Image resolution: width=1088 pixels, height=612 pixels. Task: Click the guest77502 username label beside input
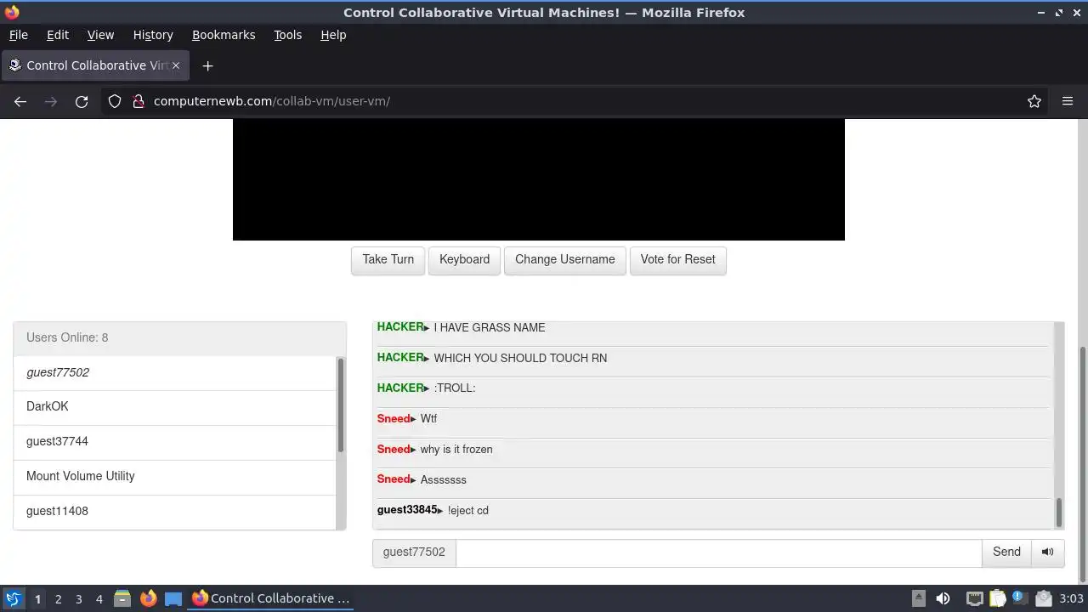414,552
